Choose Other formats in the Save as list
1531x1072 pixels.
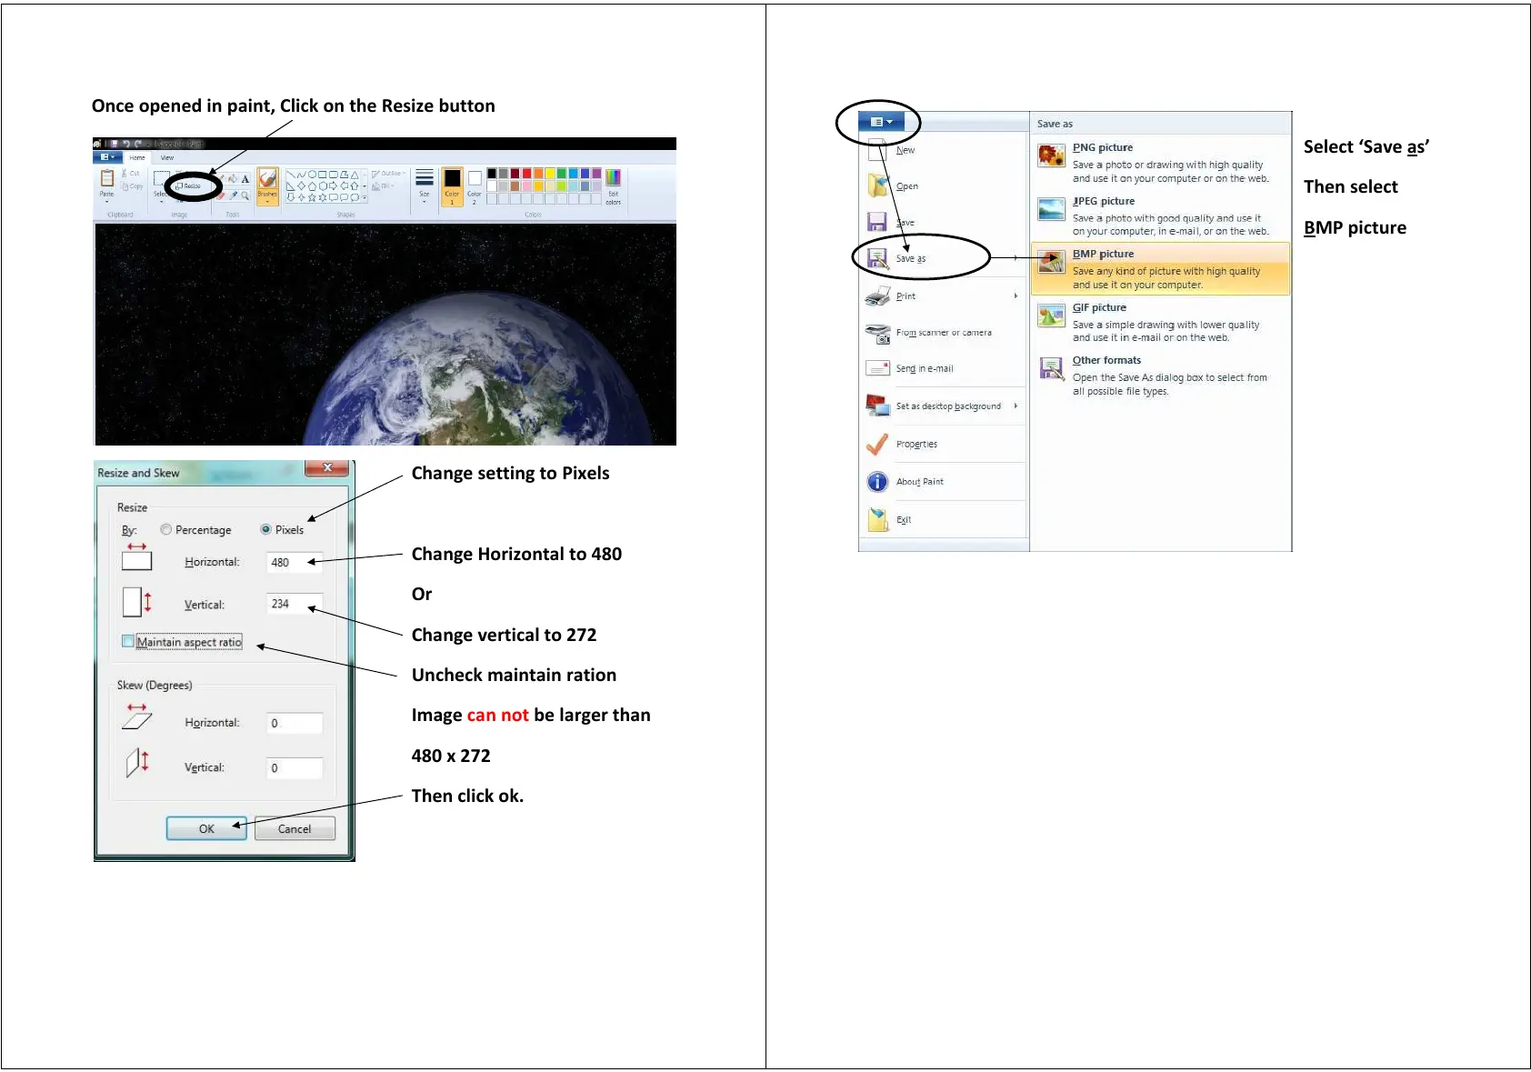(1161, 375)
